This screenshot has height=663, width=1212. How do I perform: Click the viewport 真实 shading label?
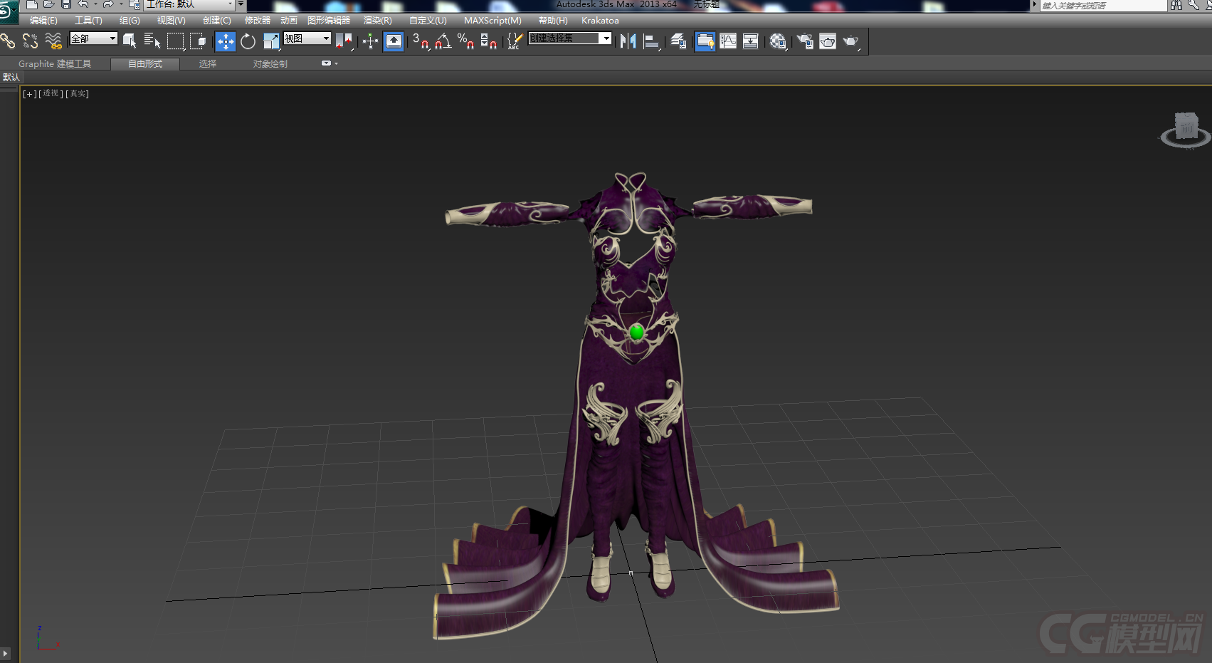tap(77, 93)
